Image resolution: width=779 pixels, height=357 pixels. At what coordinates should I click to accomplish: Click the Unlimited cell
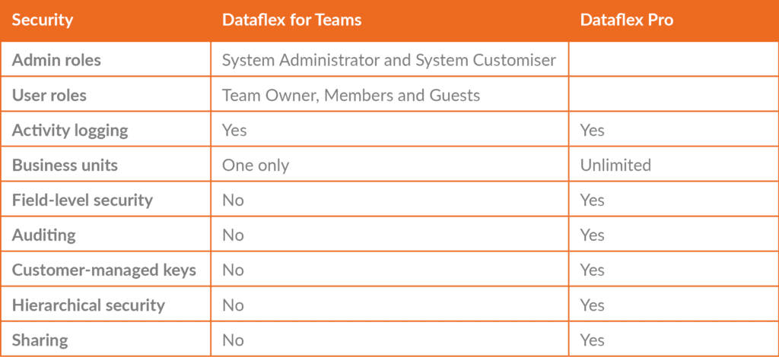(615, 165)
